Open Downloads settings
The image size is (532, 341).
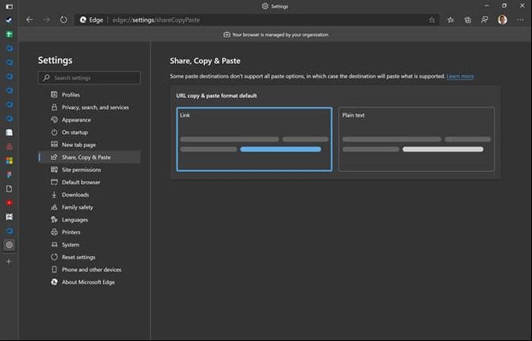tap(75, 195)
